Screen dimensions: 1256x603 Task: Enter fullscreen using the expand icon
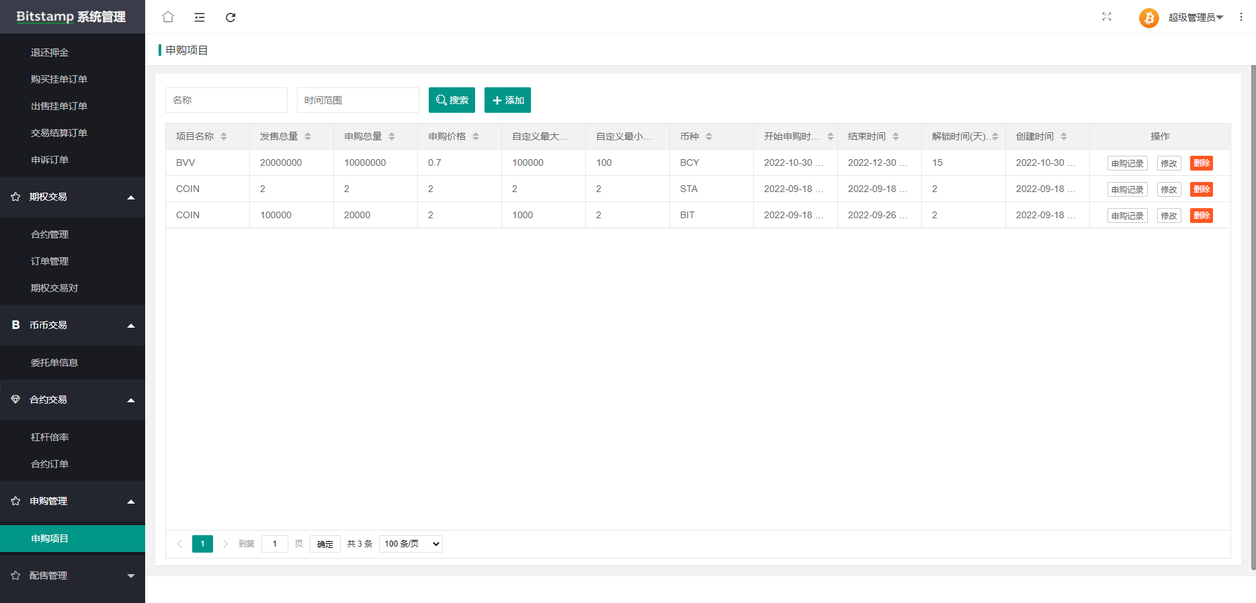1106,17
